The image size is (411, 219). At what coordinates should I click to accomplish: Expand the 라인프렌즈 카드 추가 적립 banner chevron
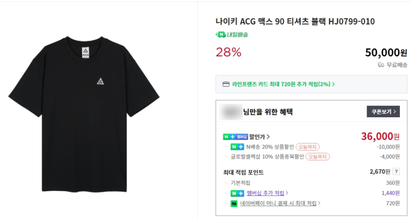tap(334, 84)
